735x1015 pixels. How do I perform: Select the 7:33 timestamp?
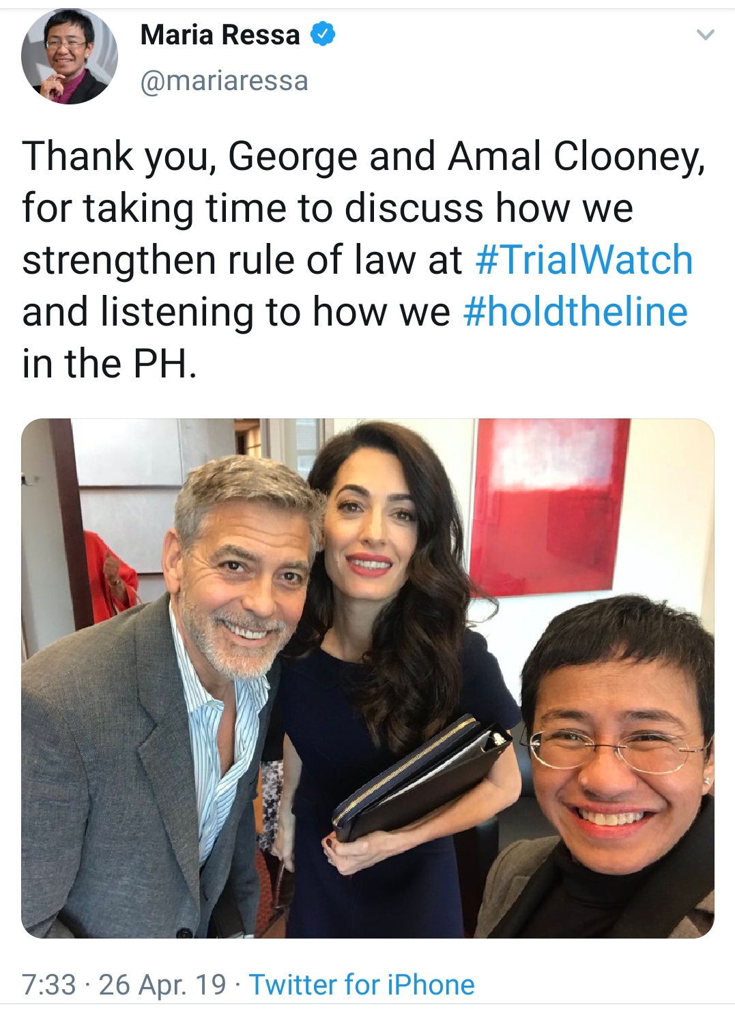(48, 985)
